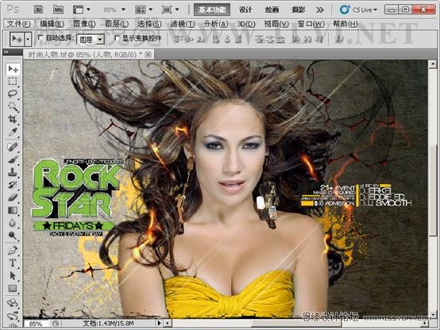440x330 pixels.
Task: Expand more workspaces with the double-arrow
Action: (319, 10)
